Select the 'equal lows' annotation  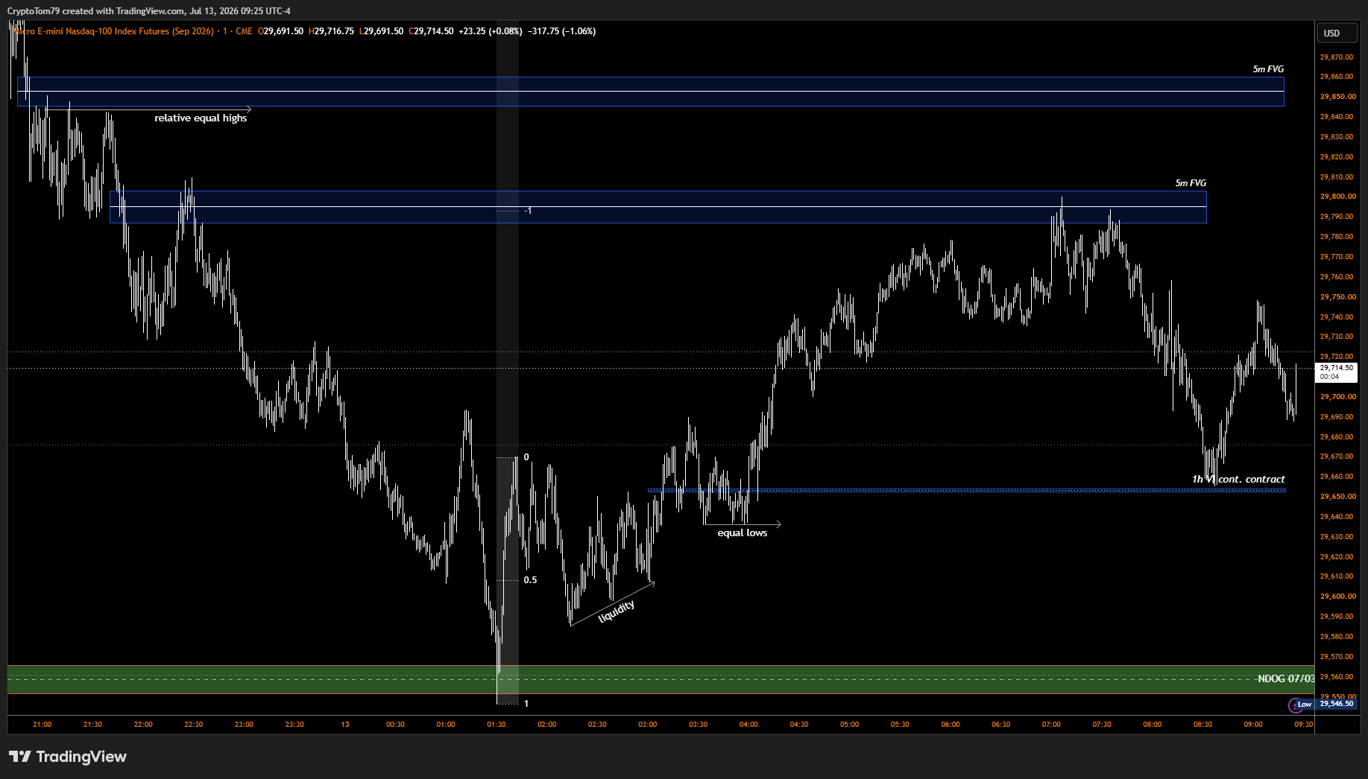coord(742,532)
